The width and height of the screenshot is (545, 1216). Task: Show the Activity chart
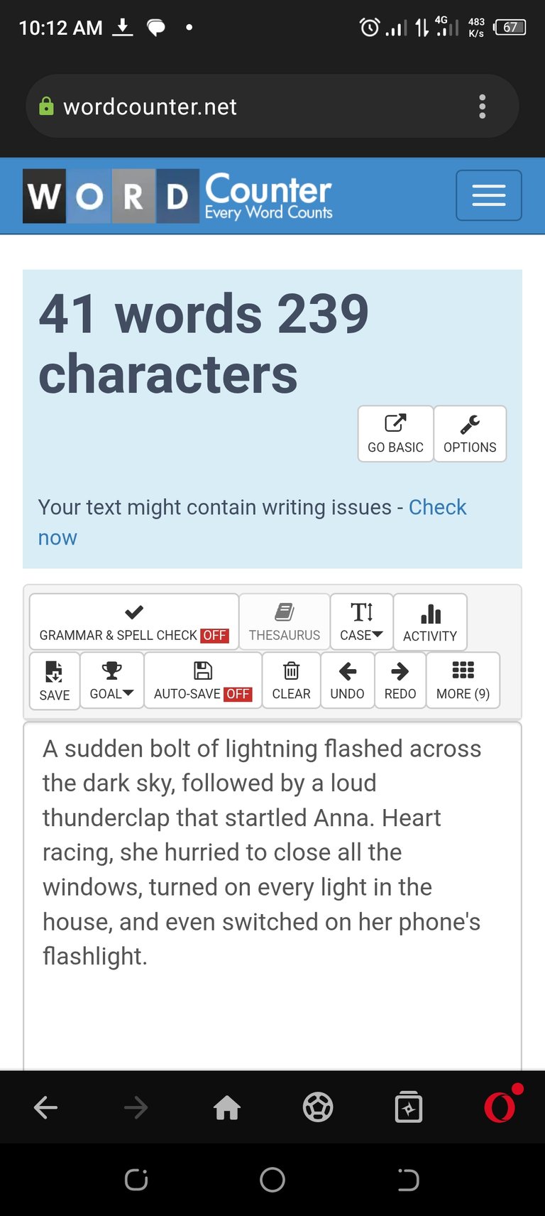pyautogui.click(x=430, y=622)
